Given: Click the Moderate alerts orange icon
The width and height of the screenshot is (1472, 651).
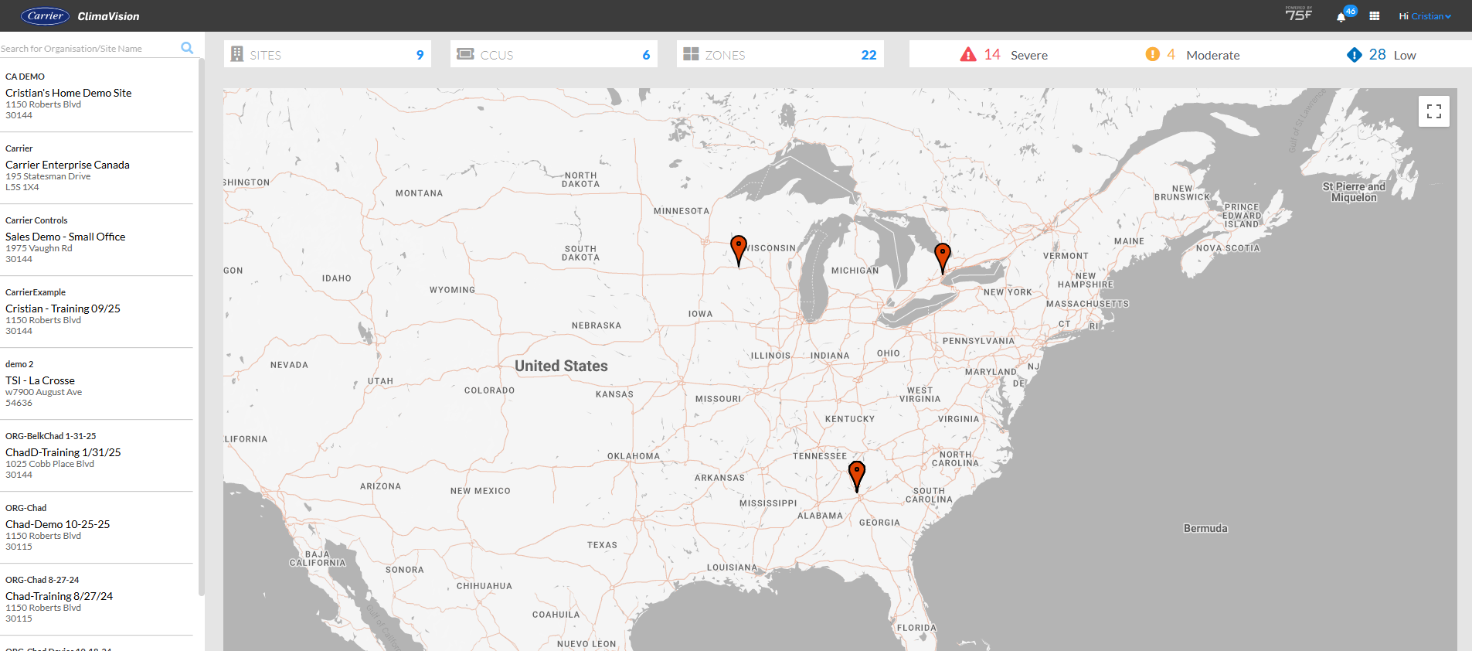Looking at the screenshot, I should click(1153, 54).
